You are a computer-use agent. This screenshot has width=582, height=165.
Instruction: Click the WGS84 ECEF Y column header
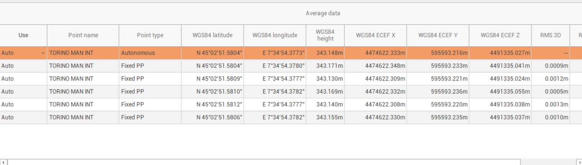[x=438, y=35]
